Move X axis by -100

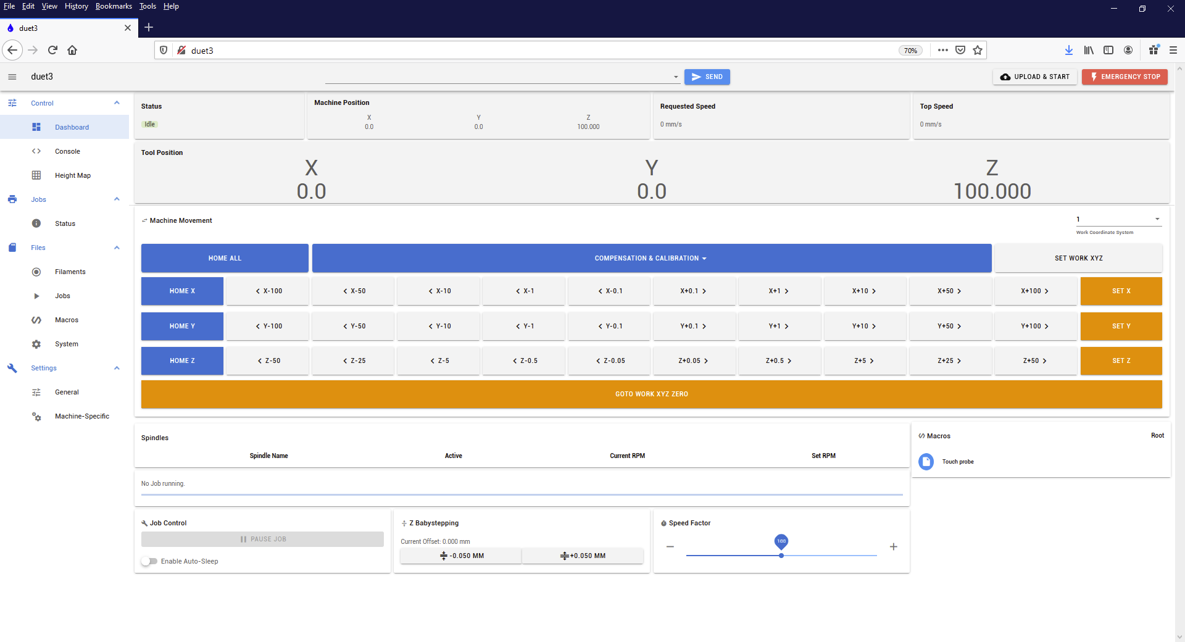(x=268, y=291)
